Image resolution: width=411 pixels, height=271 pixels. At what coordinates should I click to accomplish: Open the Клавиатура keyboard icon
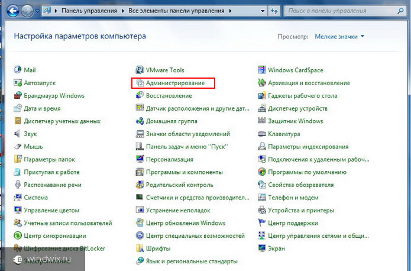[262, 134]
